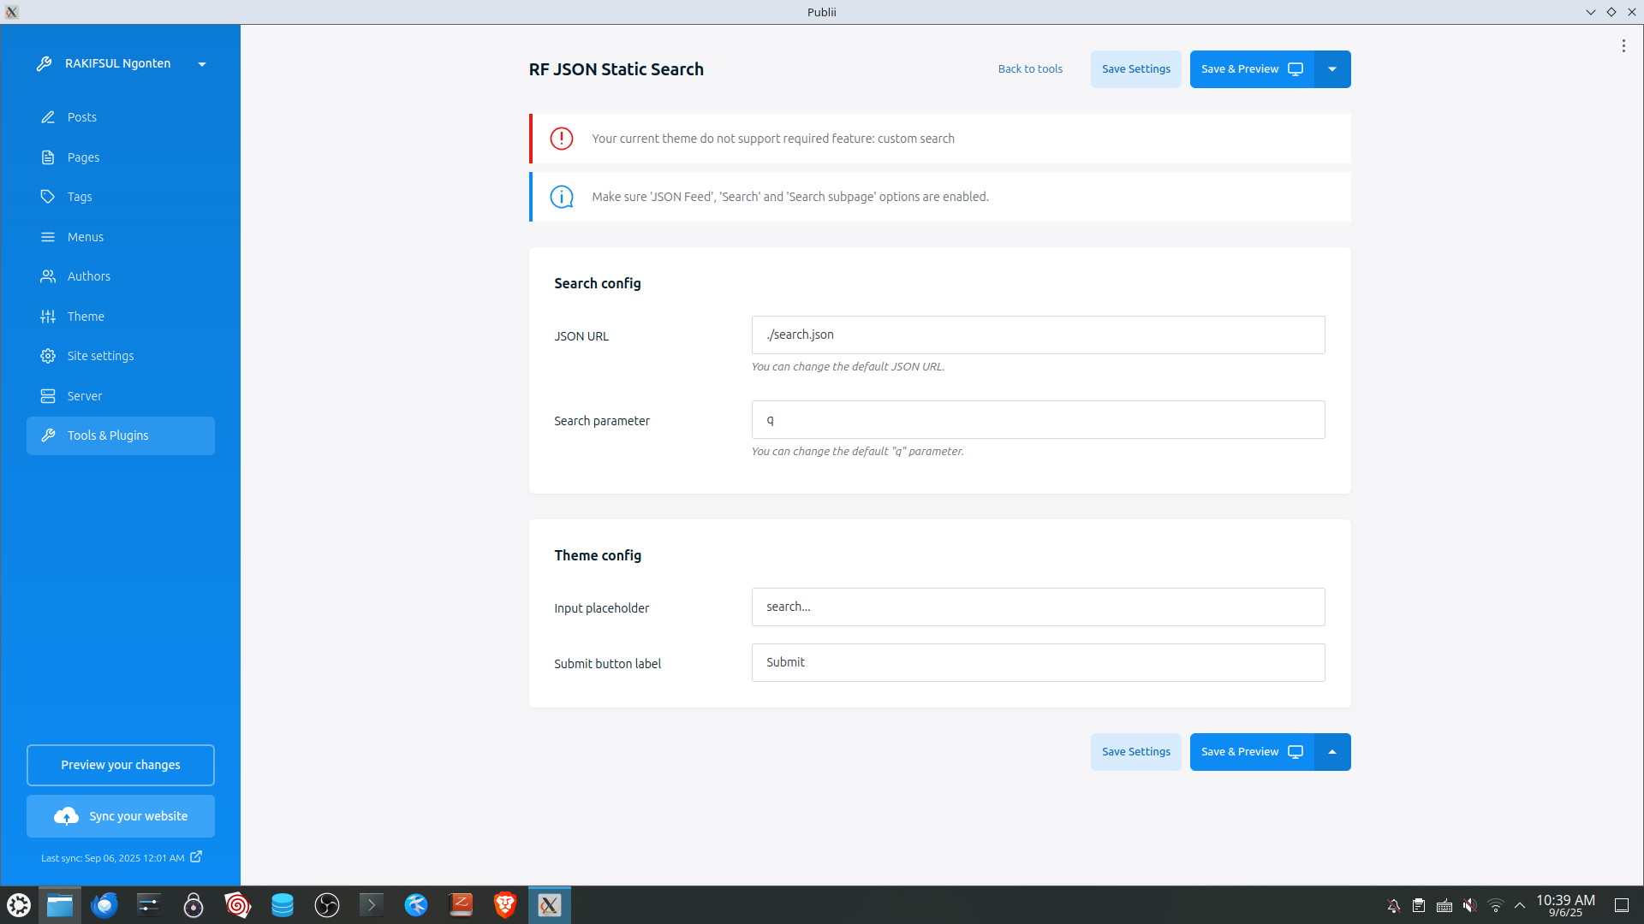Click into the Submit button label field
The height and width of the screenshot is (924, 1644).
click(1038, 662)
